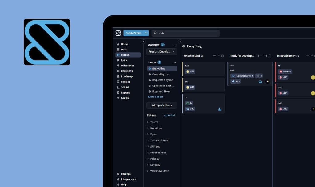Screen dimensions: 315x187
Task: Click the team icon on story #46
Action: [x=220, y=109]
